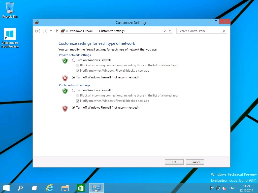Image resolution: width=258 pixels, height=193 pixels.
Task: Navigate to Windows Firewall breadcrumb item
Action: click(81, 31)
